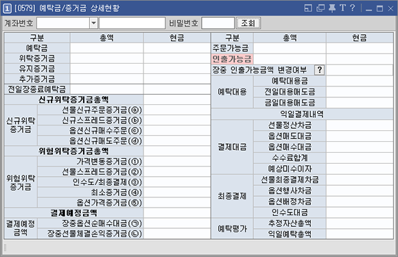Click the 계좌번호 account combo box field

click(x=63, y=23)
